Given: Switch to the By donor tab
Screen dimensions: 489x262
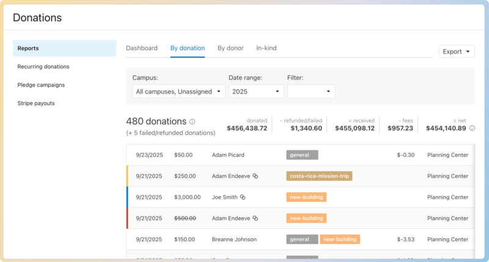Looking at the screenshot, I should [230, 48].
